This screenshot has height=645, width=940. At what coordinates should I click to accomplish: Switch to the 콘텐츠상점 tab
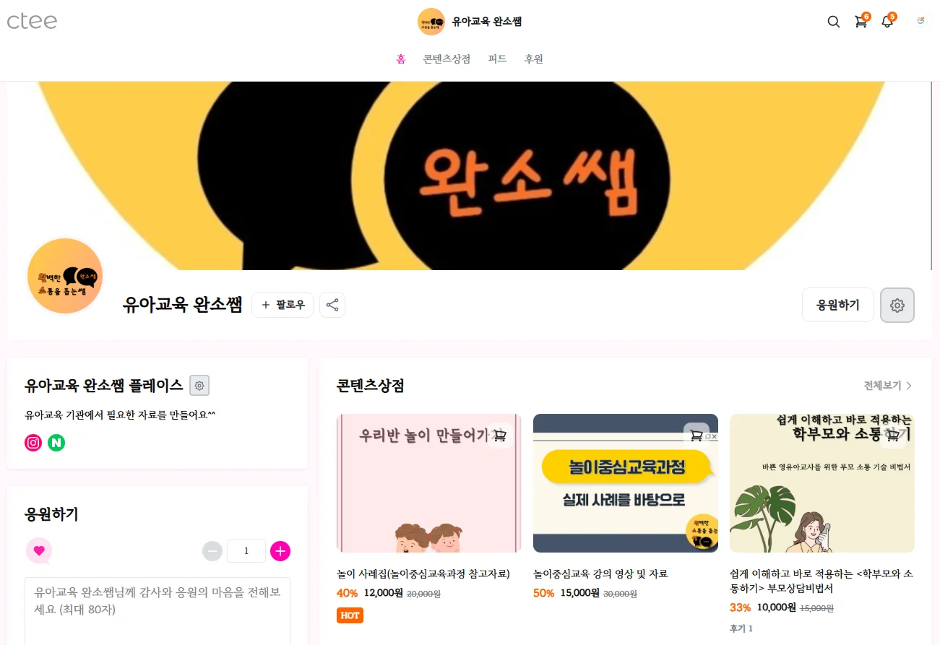447,59
